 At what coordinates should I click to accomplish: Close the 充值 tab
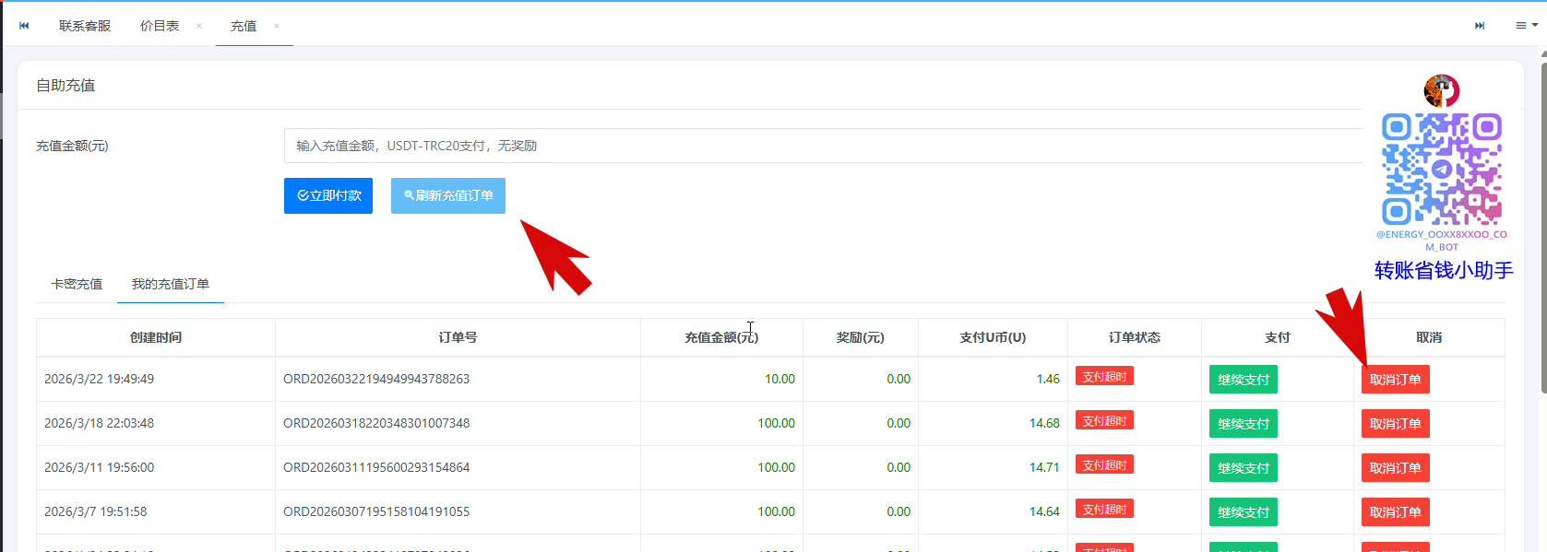point(277,26)
